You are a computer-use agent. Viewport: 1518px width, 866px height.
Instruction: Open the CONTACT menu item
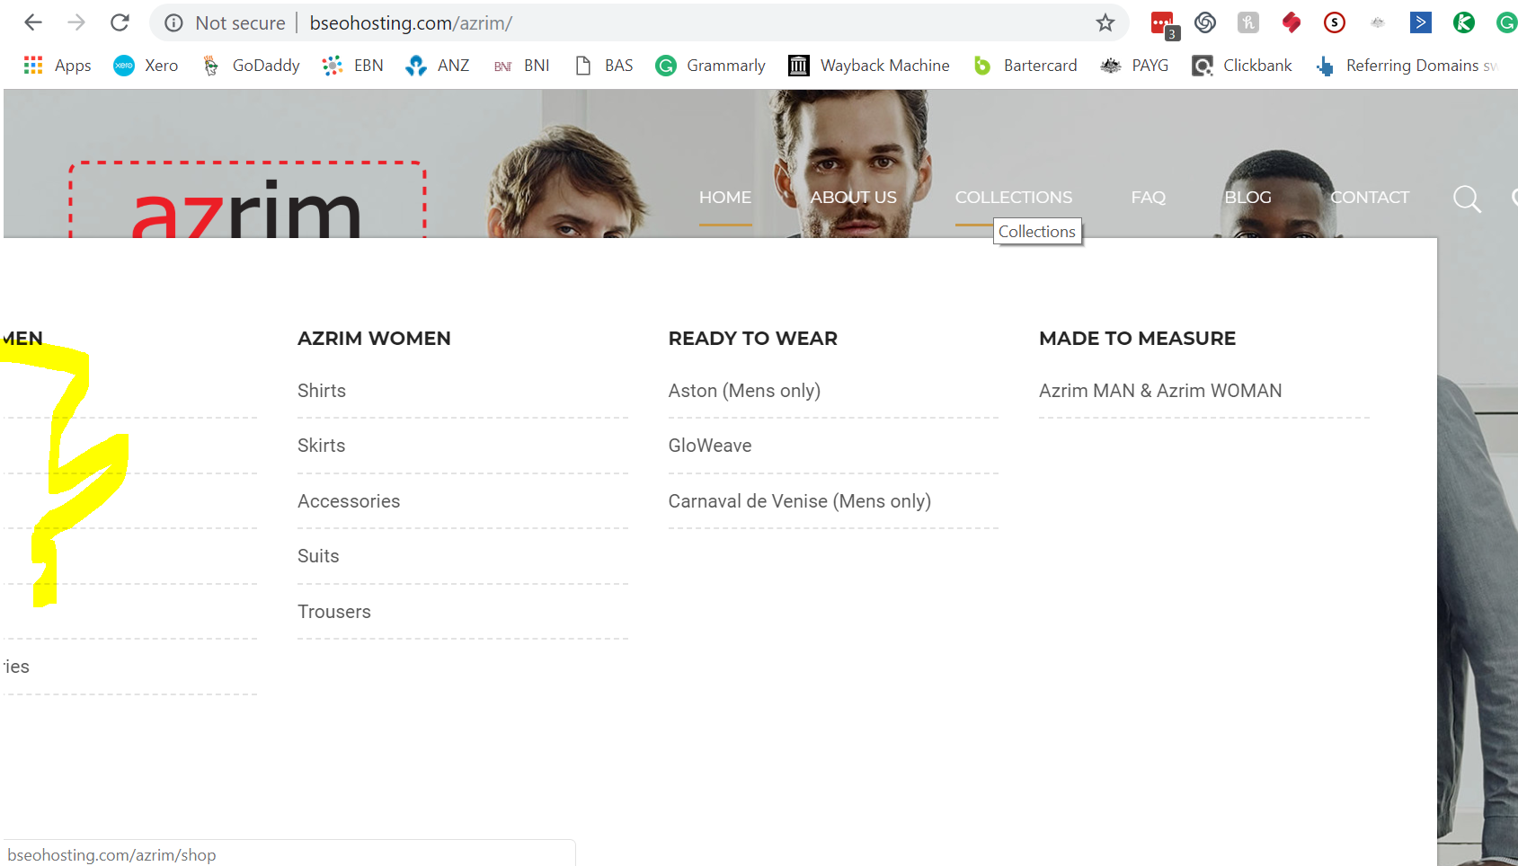click(x=1370, y=198)
